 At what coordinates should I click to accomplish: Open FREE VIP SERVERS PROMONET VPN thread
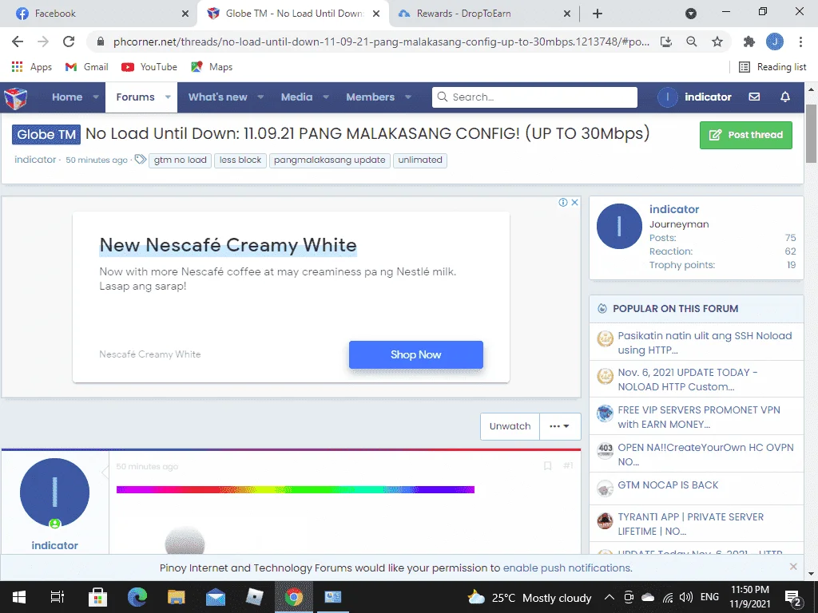pos(699,417)
